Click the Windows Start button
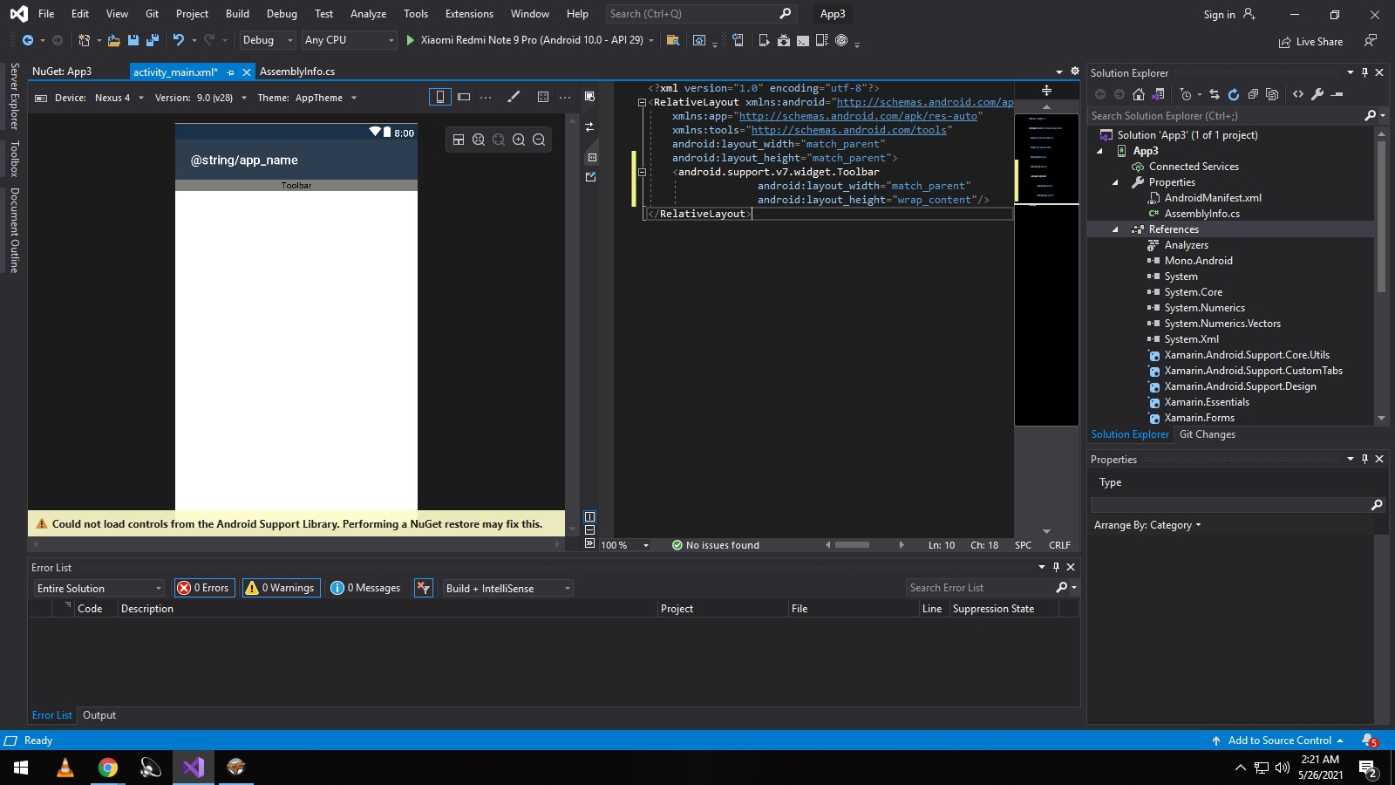Image resolution: width=1395 pixels, height=785 pixels. pos(21,768)
